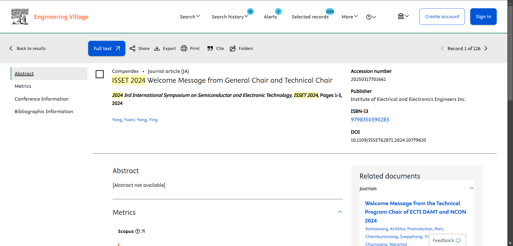Jump to Conference Information section

(x=41, y=99)
